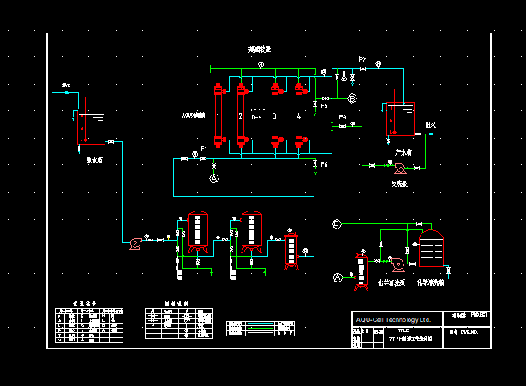
Task: Click the 'F2' label
Action: [x=362, y=60]
